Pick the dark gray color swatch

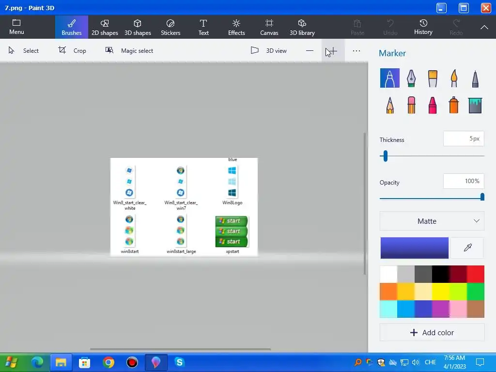(x=423, y=274)
